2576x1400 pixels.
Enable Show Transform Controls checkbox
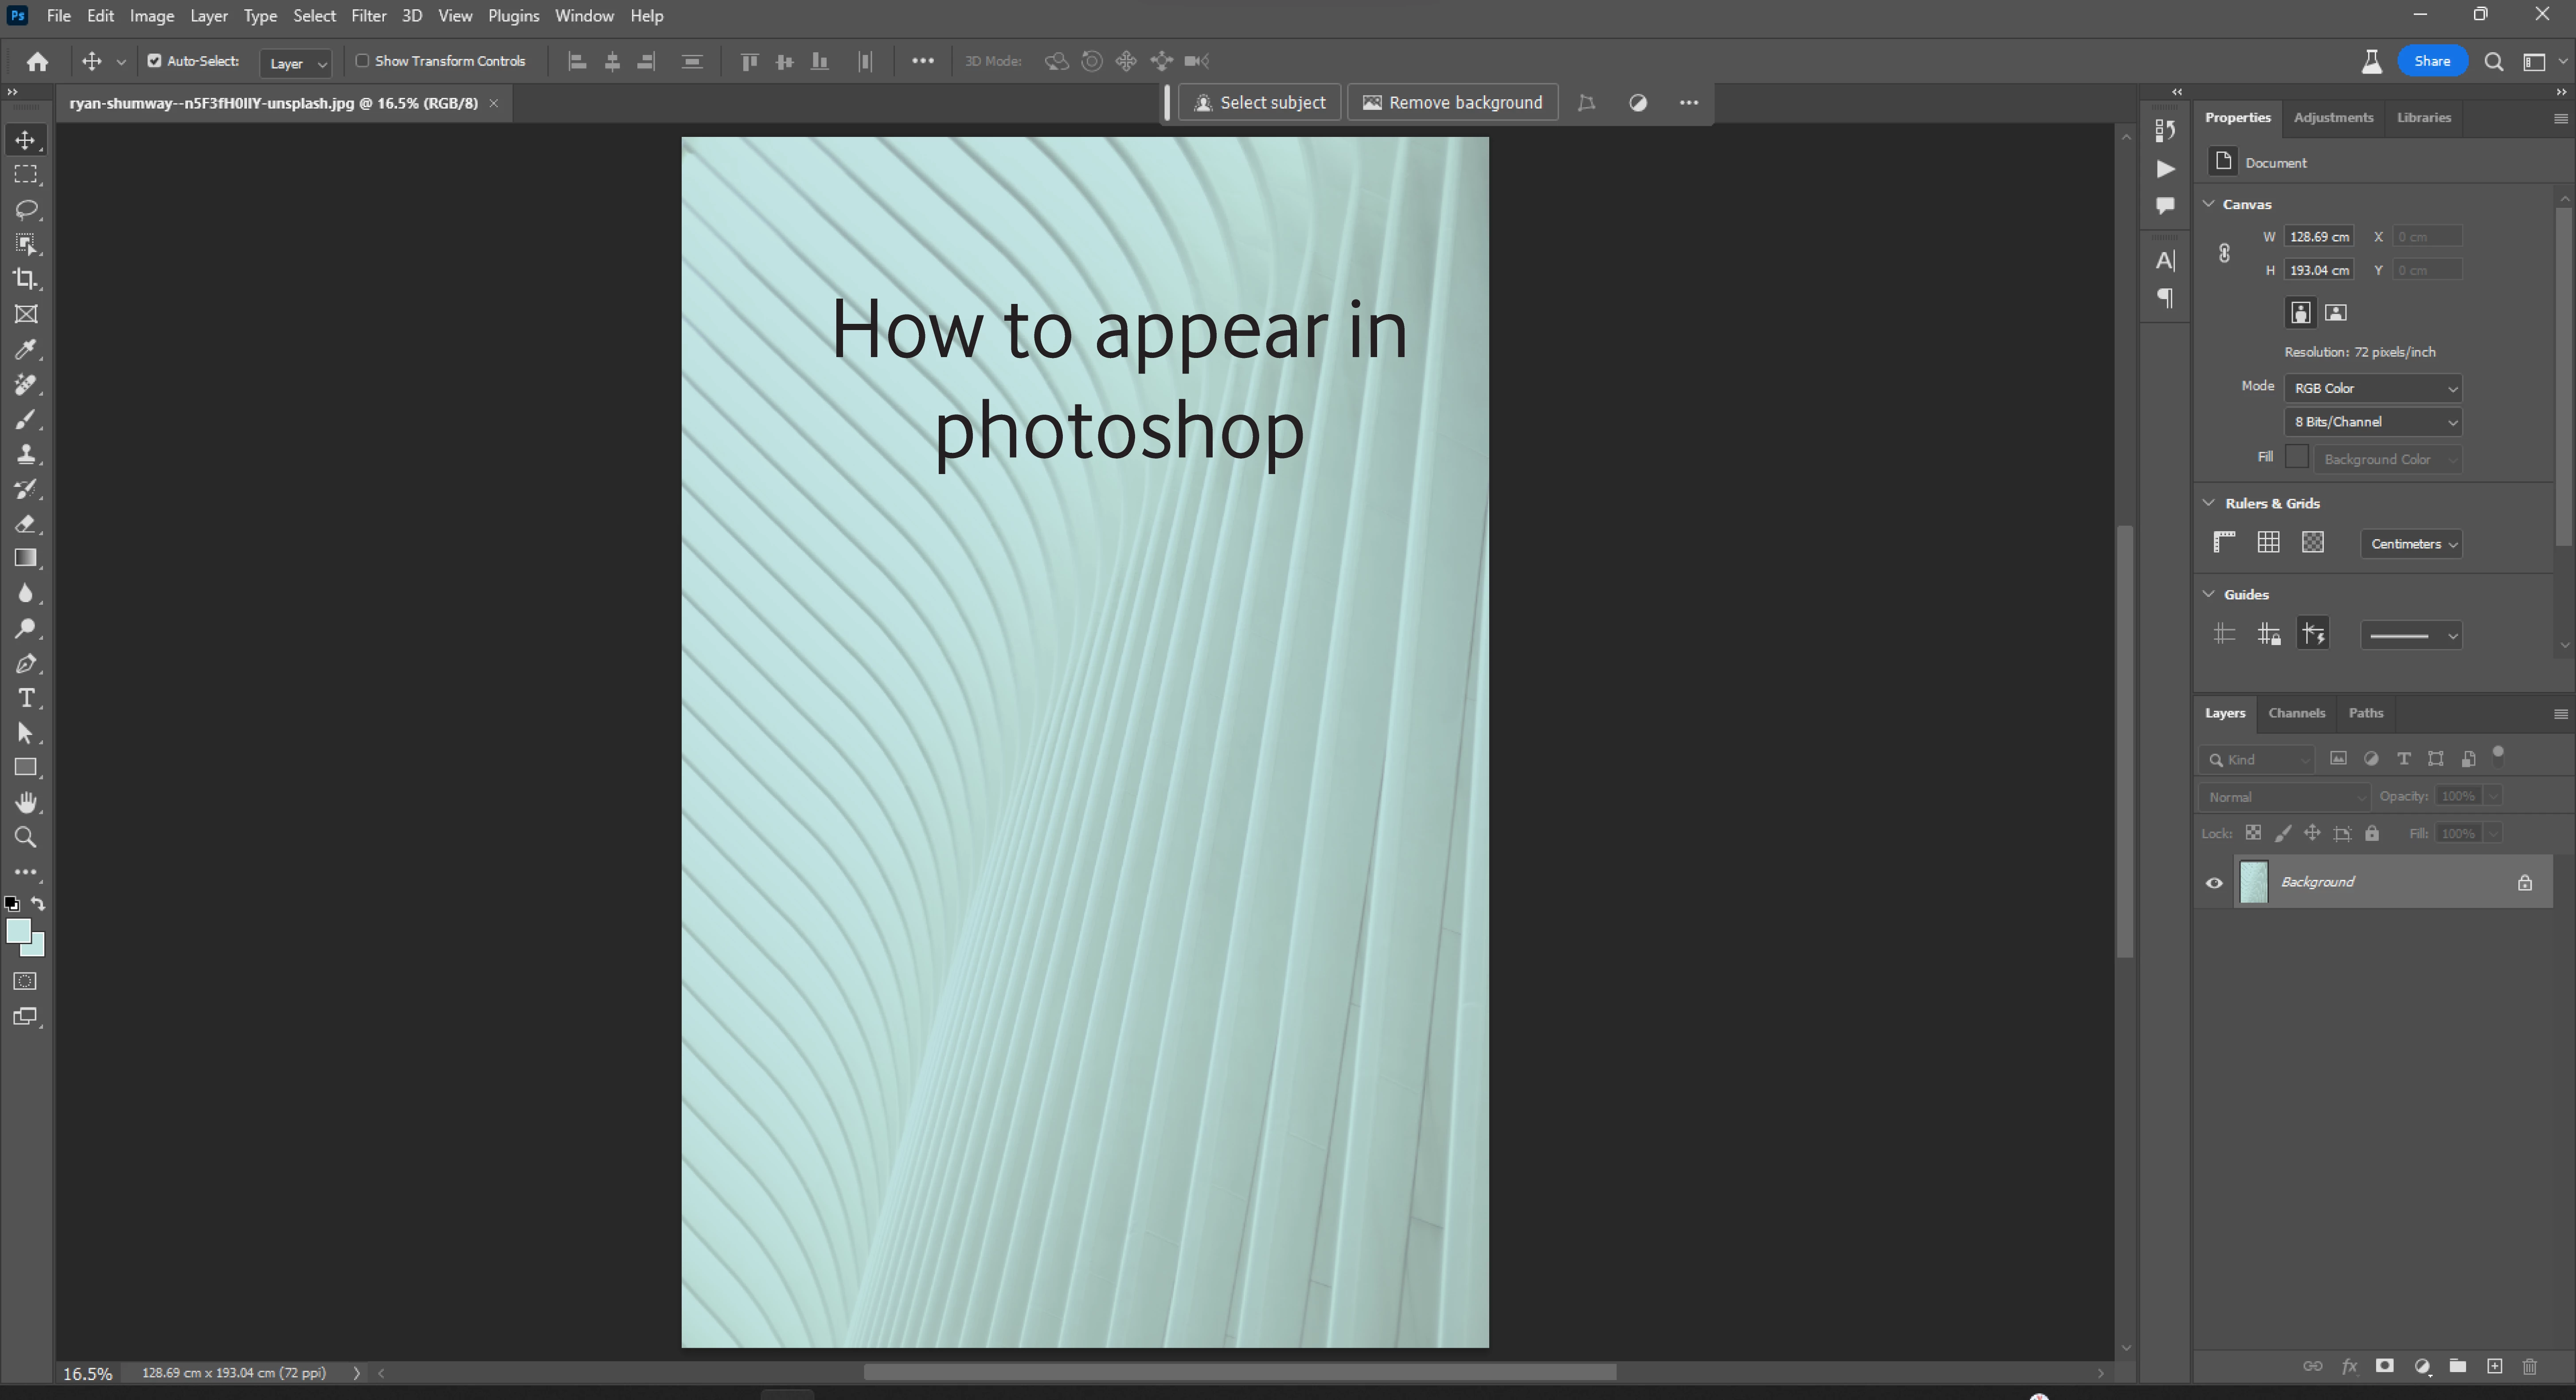(x=362, y=61)
